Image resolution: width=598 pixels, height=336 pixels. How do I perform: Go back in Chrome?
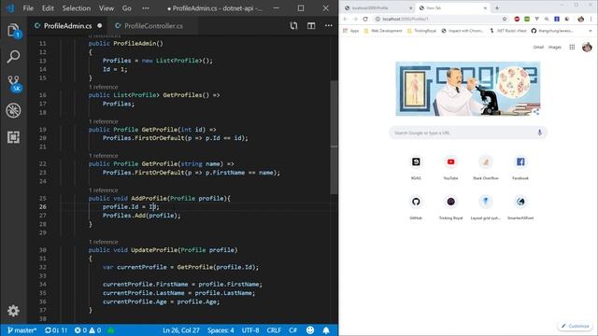click(x=346, y=19)
